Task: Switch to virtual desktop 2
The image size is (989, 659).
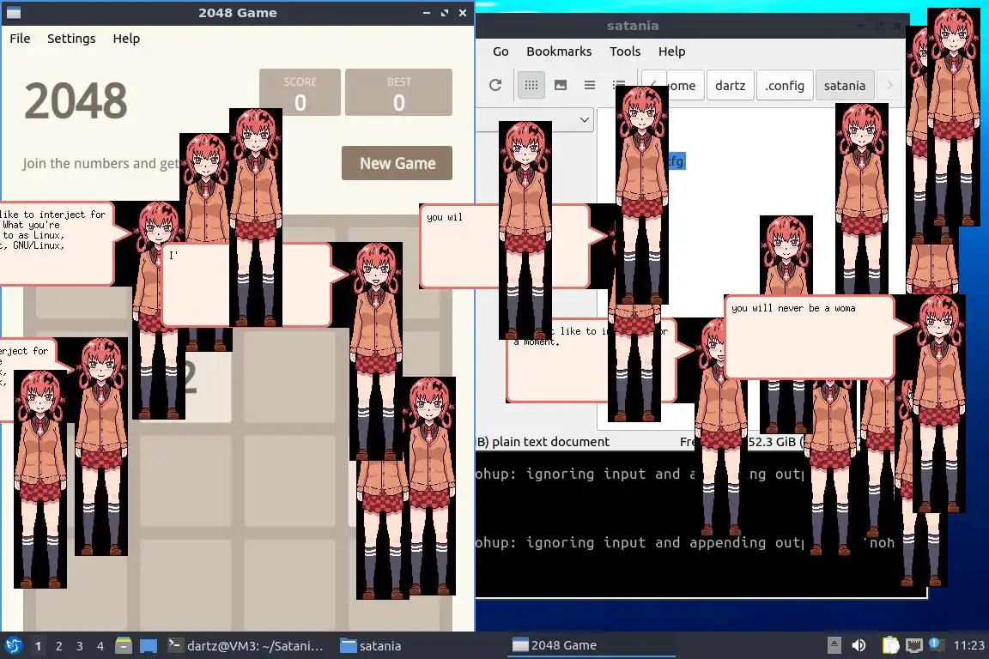Action: (x=58, y=646)
